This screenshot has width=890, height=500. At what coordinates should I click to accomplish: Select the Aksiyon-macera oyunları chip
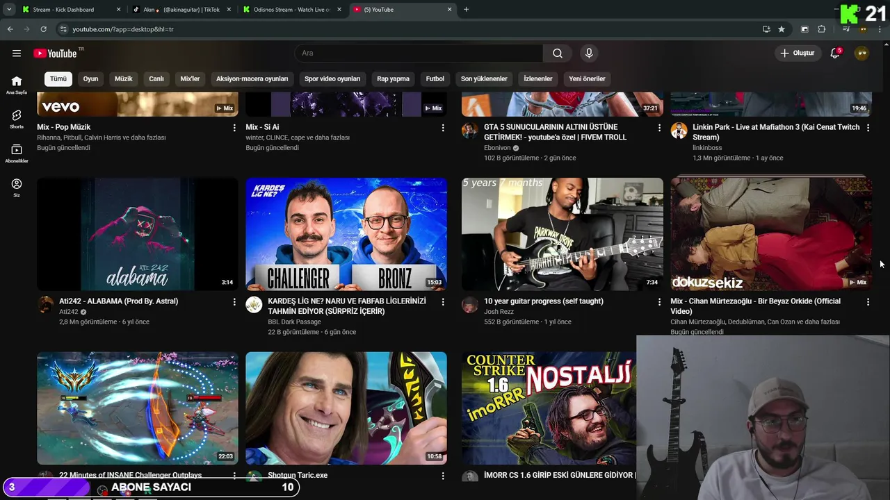[252, 78]
